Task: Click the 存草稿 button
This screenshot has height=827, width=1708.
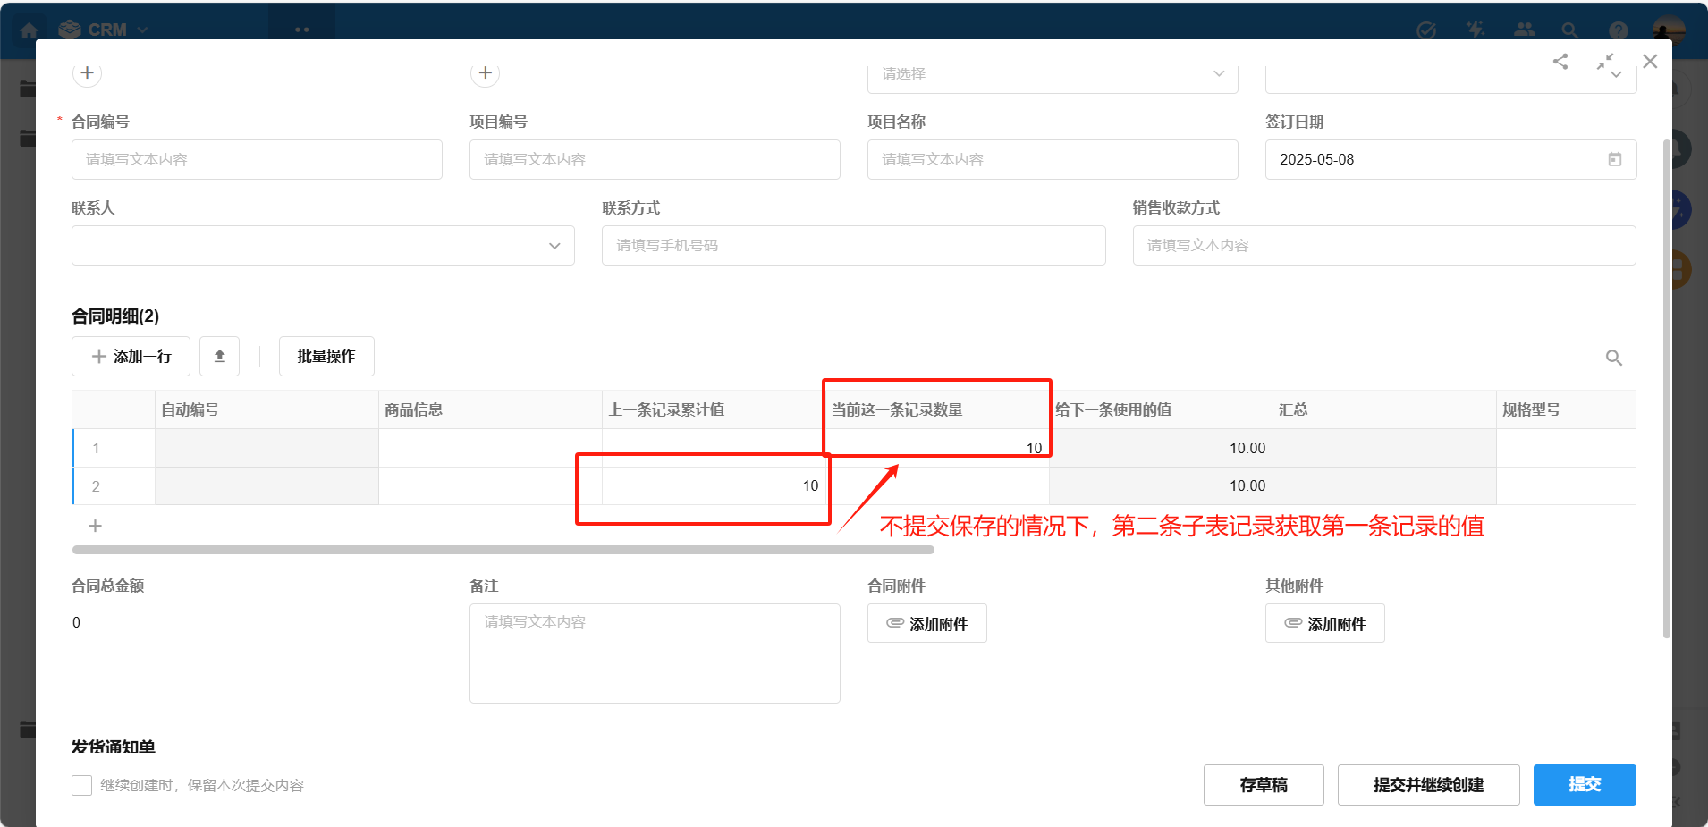Action: click(1264, 785)
